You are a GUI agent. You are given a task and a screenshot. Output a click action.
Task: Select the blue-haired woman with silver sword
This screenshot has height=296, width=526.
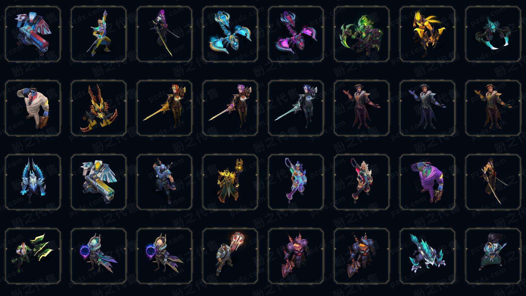tap(296, 108)
